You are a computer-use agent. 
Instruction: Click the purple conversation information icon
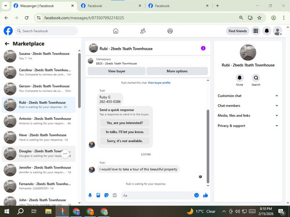203,48
